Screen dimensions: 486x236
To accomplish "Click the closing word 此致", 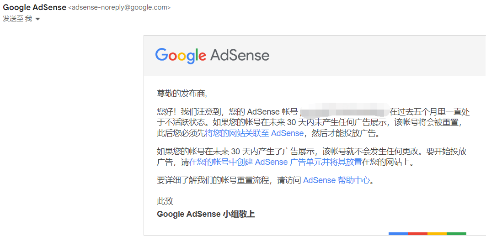I will point(165,201).
